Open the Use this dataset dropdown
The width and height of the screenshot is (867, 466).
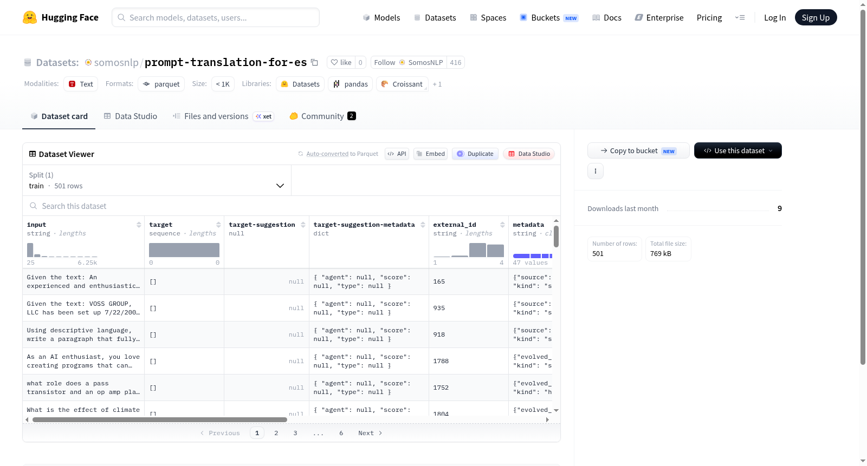(x=737, y=150)
